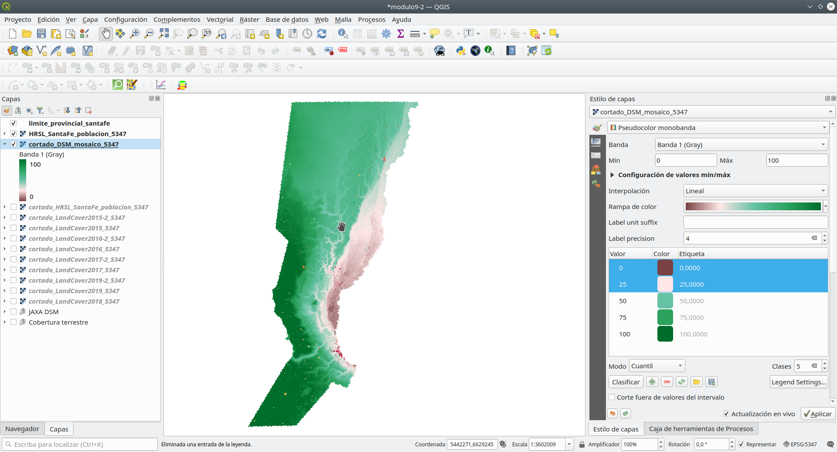Switch to the Navegador tab
Image resolution: width=837 pixels, height=452 pixels.
pos(22,429)
